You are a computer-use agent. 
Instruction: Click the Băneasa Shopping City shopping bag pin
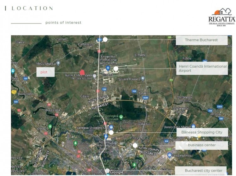tap(111, 127)
